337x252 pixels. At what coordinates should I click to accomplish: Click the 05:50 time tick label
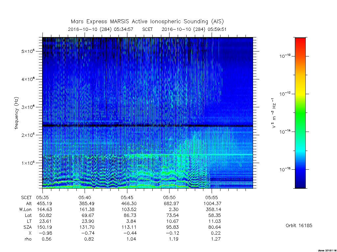tap(169, 197)
